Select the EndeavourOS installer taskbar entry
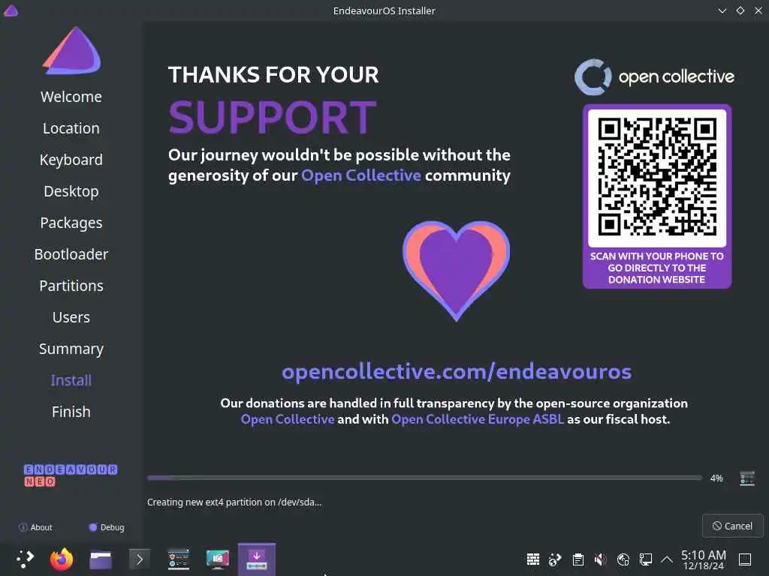This screenshot has height=576, width=769. [x=257, y=559]
